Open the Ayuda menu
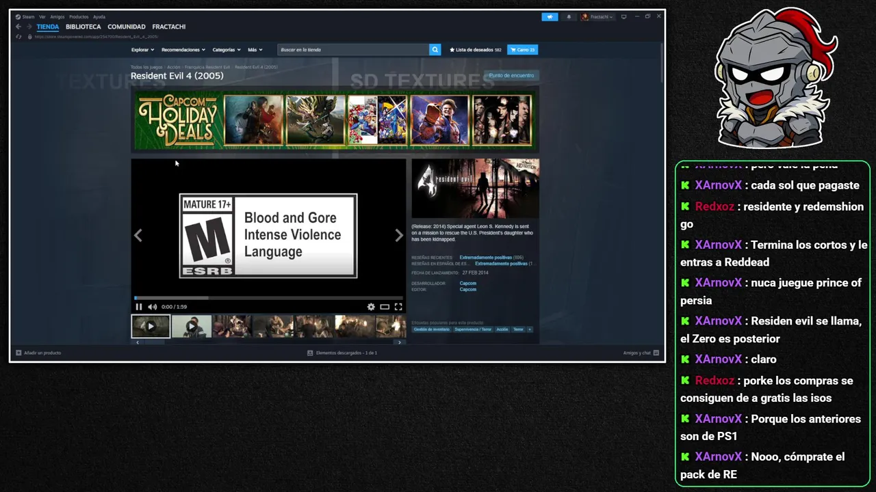Viewport: 876px width, 492px height. pyautogui.click(x=99, y=17)
